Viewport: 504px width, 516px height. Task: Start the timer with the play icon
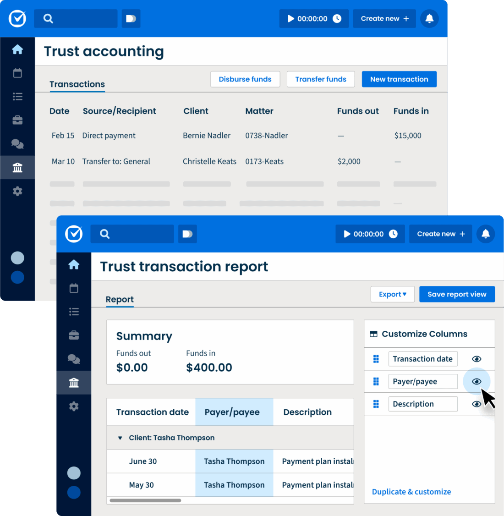(347, 234)
